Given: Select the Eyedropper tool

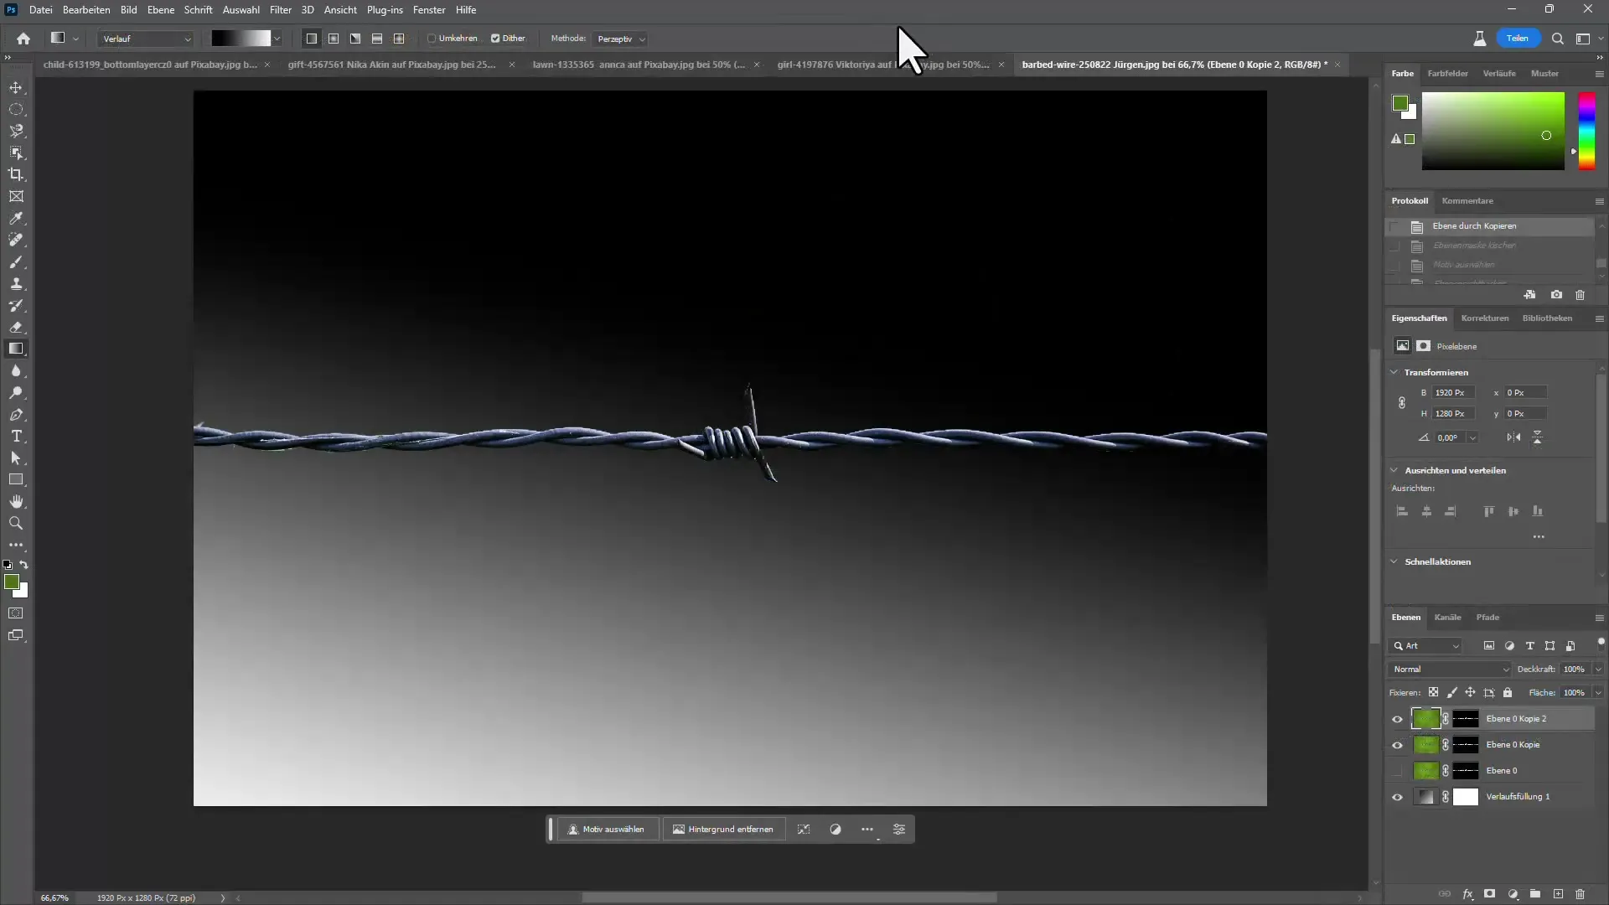Looking at the screenshot, I should (16, 218).
